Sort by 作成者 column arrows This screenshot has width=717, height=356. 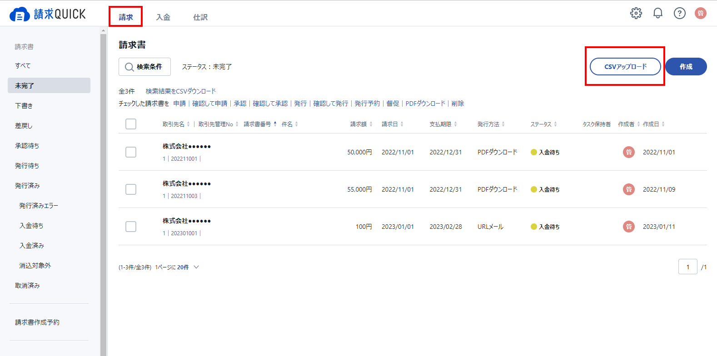638,124
